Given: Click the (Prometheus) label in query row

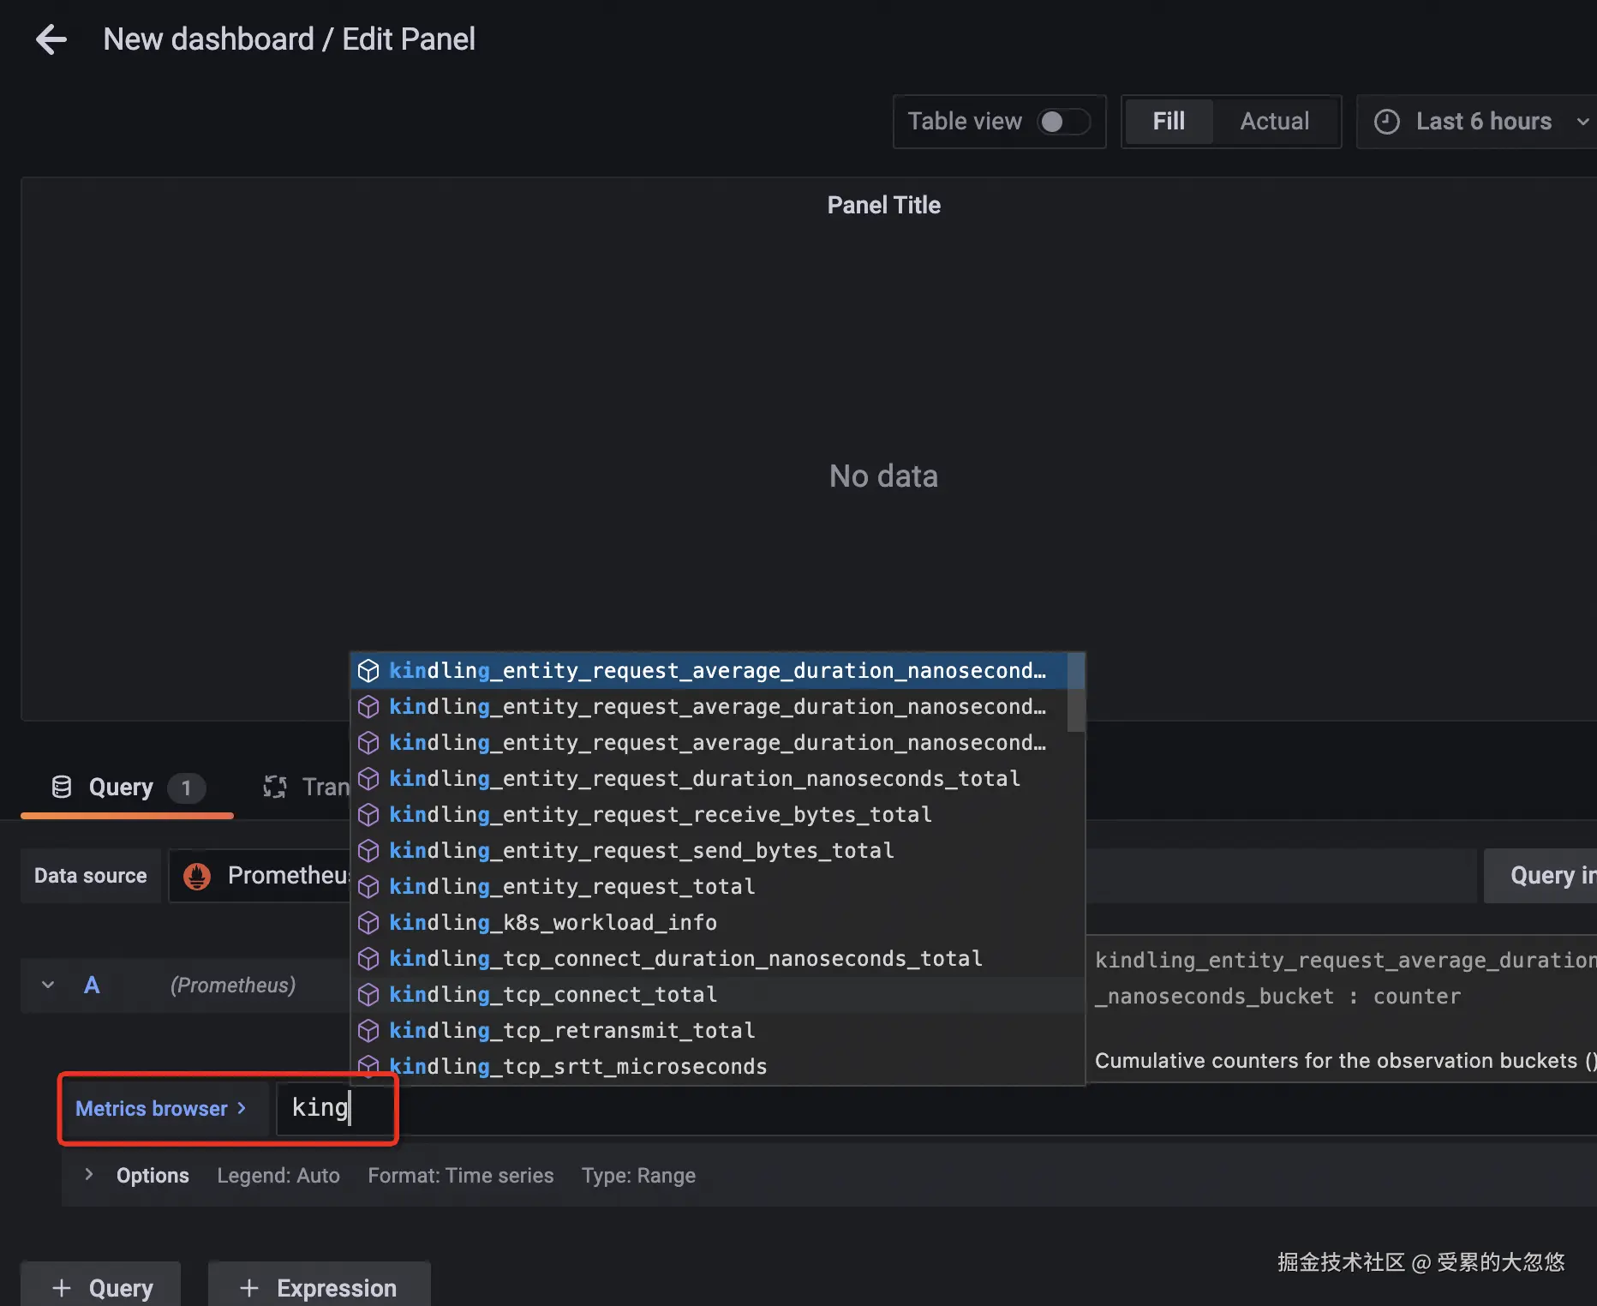Looking at the screenshot, I should 233,985.
